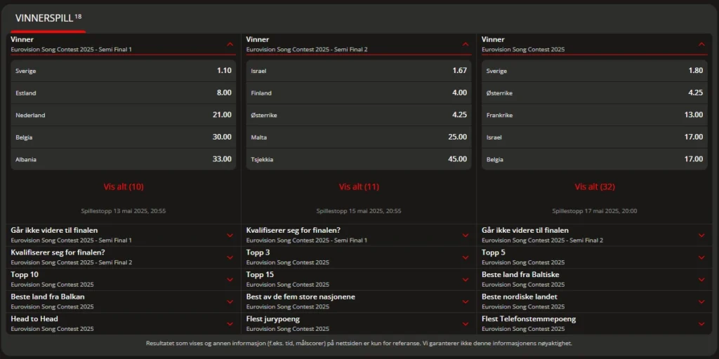The width and height of the screenshot is (719, 359).
Task: Bet on Sverige at 1.10 in Semi Final 1
Action: tap(124, 71)
